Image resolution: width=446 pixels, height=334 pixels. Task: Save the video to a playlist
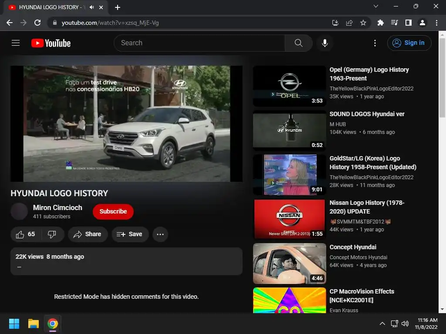(130, 234)
